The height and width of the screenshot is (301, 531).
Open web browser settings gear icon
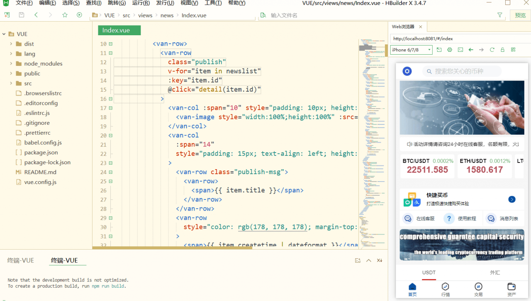click(450, 50)
